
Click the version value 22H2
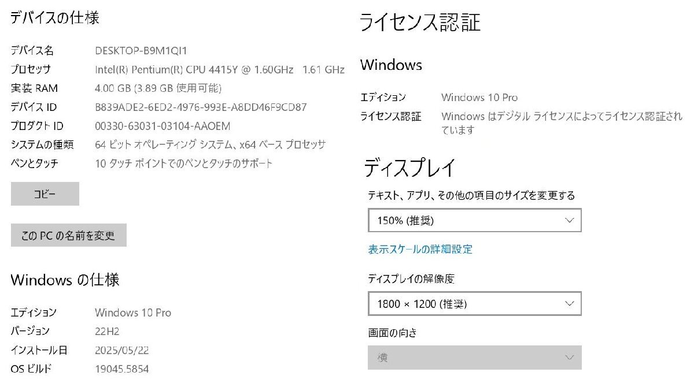click(107, 331)
